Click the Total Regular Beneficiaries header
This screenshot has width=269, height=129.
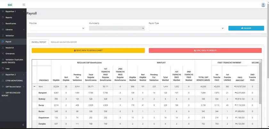[91, 77]
